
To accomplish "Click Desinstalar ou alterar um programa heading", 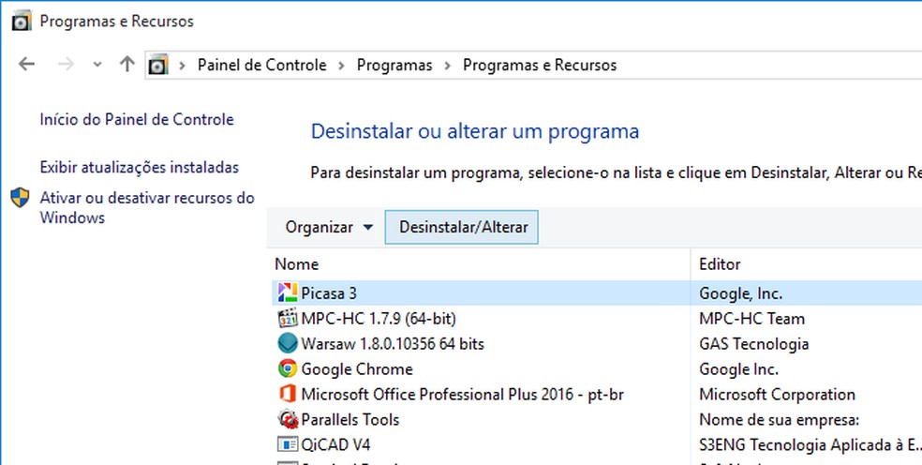I will pos(474,130).
